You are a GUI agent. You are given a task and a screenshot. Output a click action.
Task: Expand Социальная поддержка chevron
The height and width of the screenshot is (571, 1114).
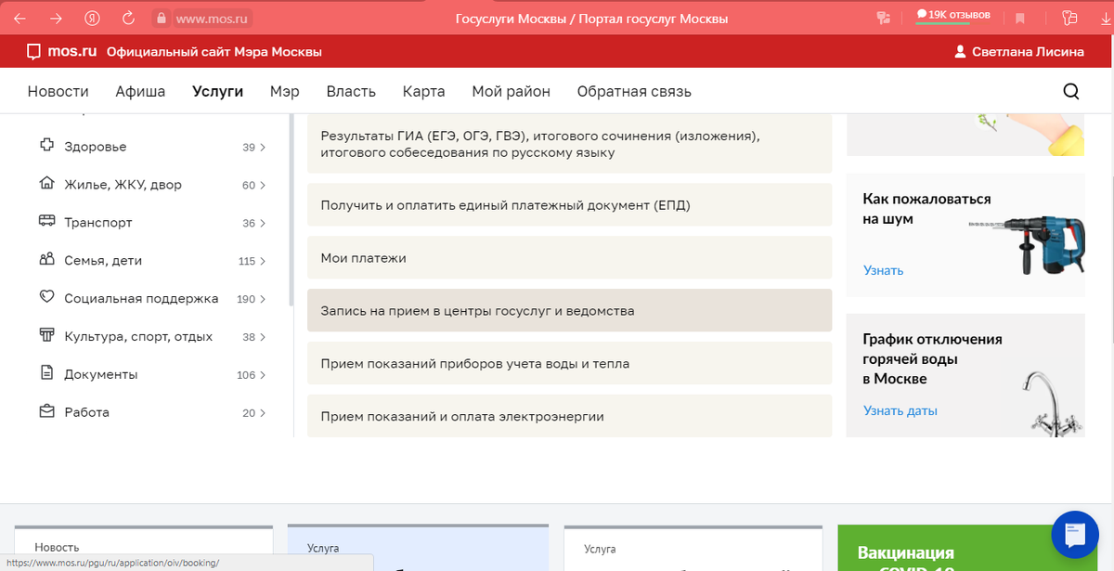263,300
